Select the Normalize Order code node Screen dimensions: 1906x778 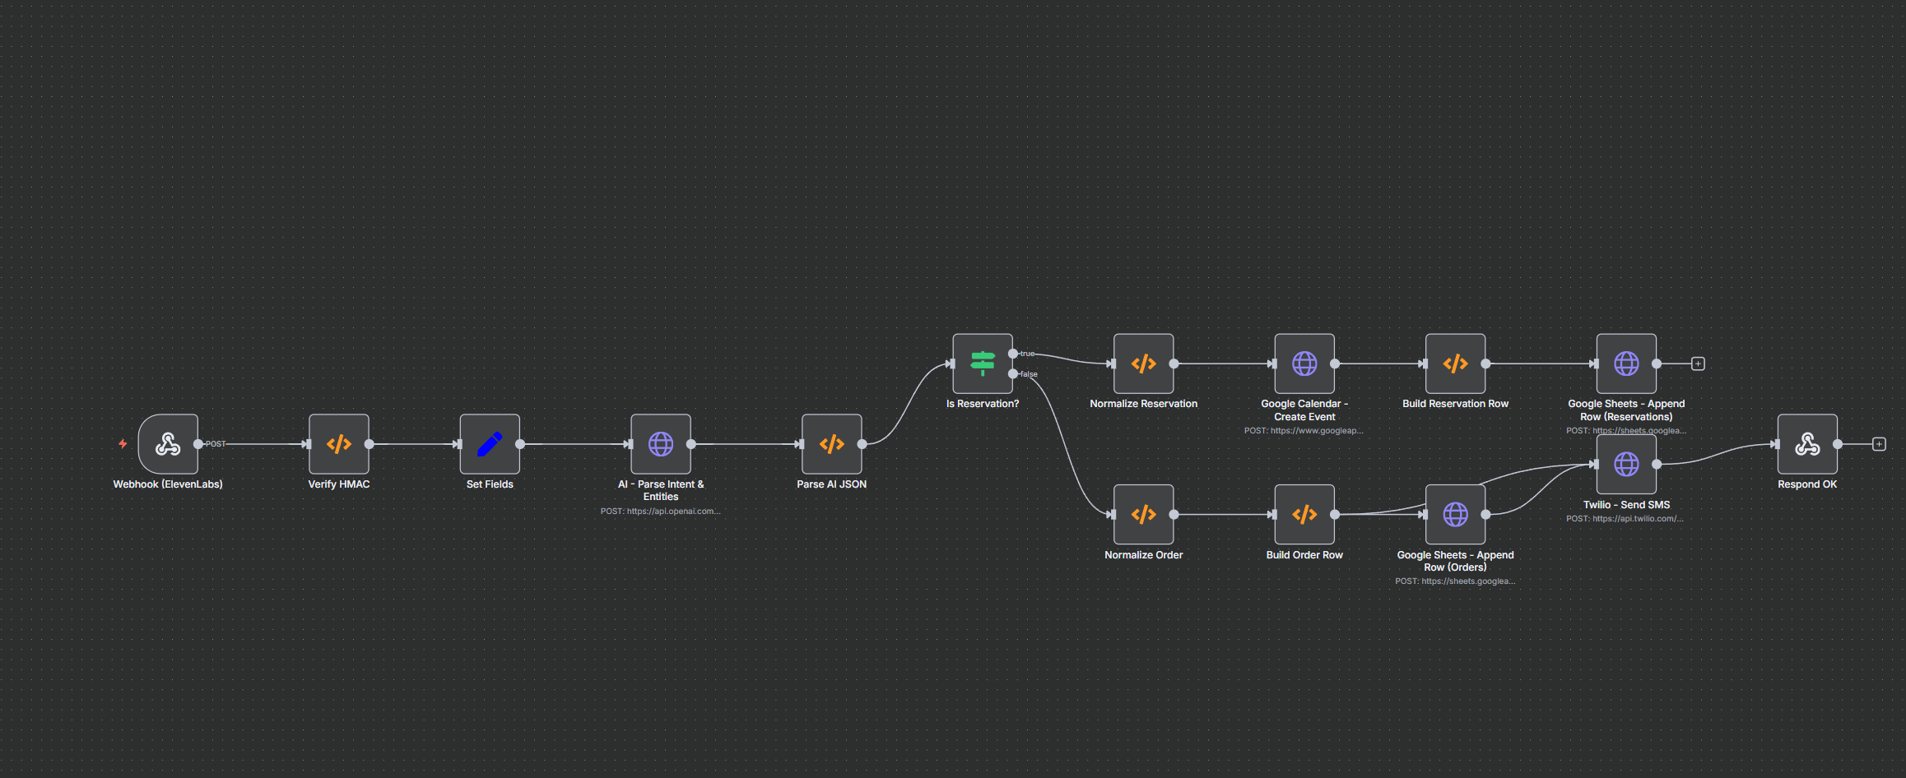click(1144, 515)
